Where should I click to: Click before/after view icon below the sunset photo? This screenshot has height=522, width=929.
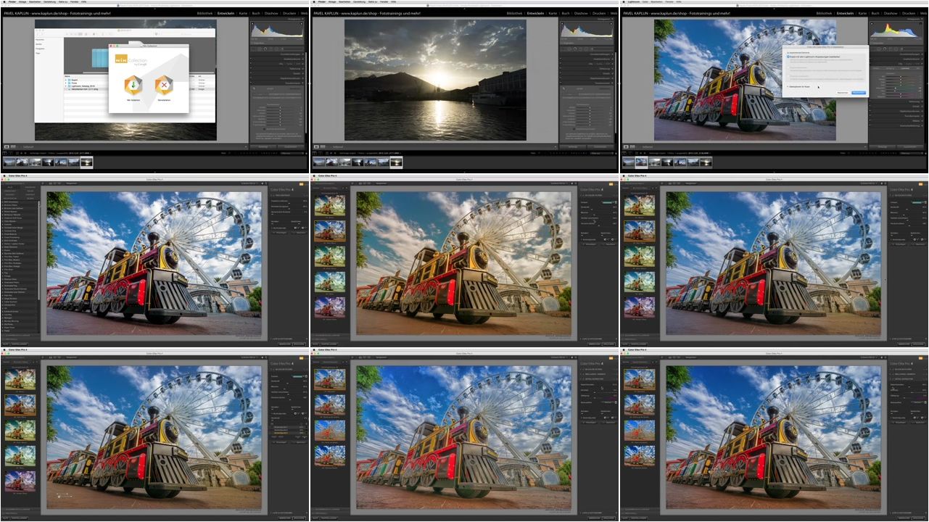[323, 146]
